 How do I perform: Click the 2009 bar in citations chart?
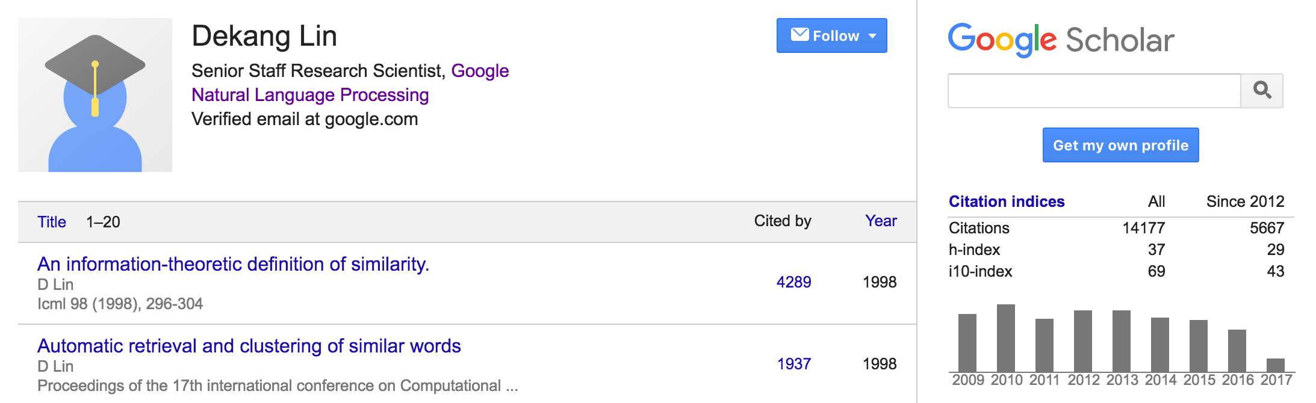coord(967,343)
